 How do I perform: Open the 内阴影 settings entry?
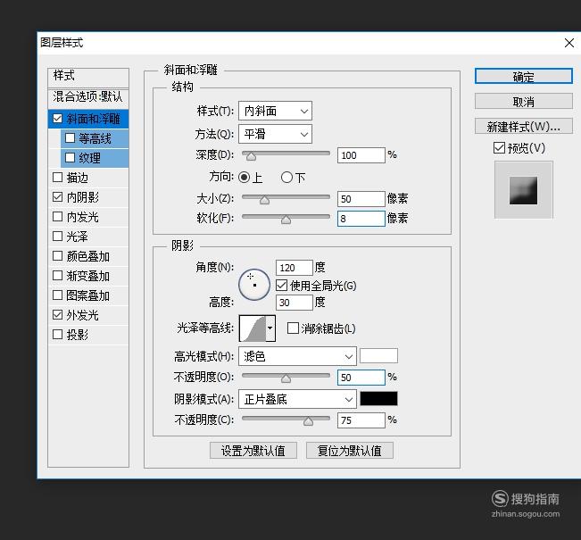click(x=83, y=197)
